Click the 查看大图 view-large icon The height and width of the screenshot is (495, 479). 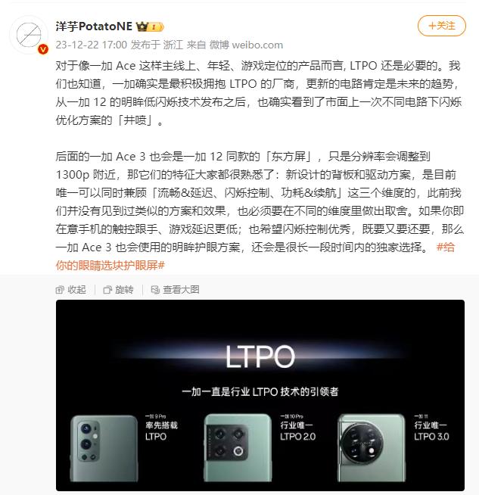pos(155,289)
